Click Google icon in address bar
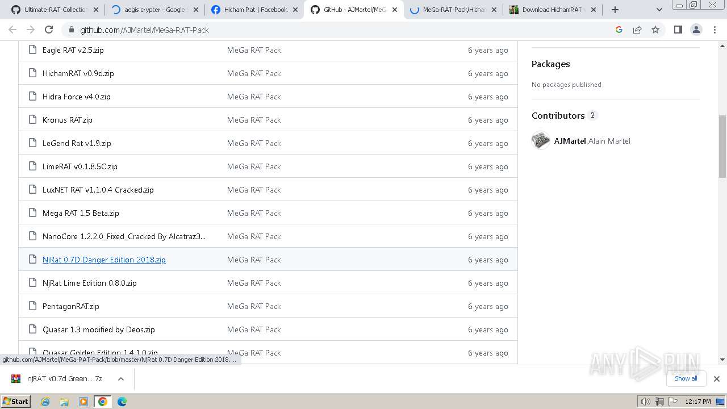The height and width of the screenshot is (409, 727). [x=619, y=30]
